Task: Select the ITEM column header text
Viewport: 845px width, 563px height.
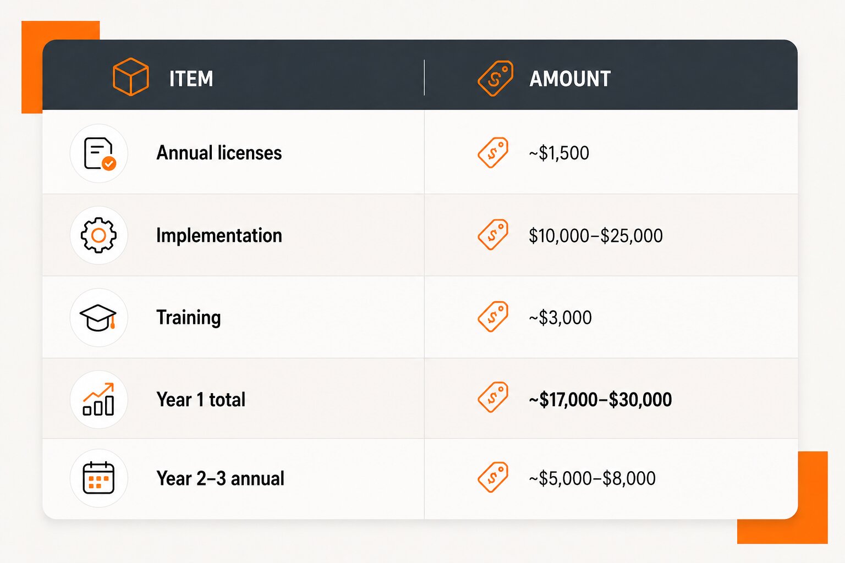Action: coord(191,79)
